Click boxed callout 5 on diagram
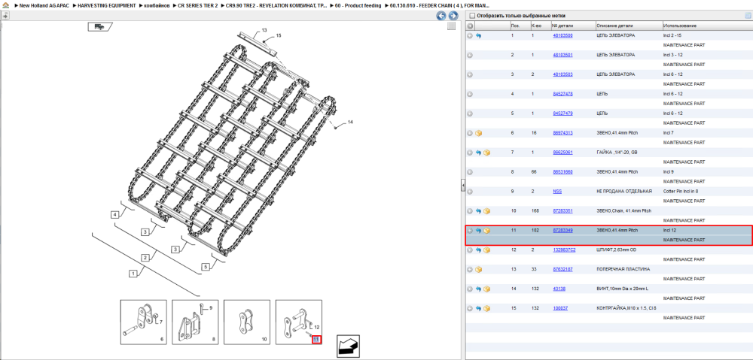The width and height of the screenshot is (753, 360). pos(206,267)
